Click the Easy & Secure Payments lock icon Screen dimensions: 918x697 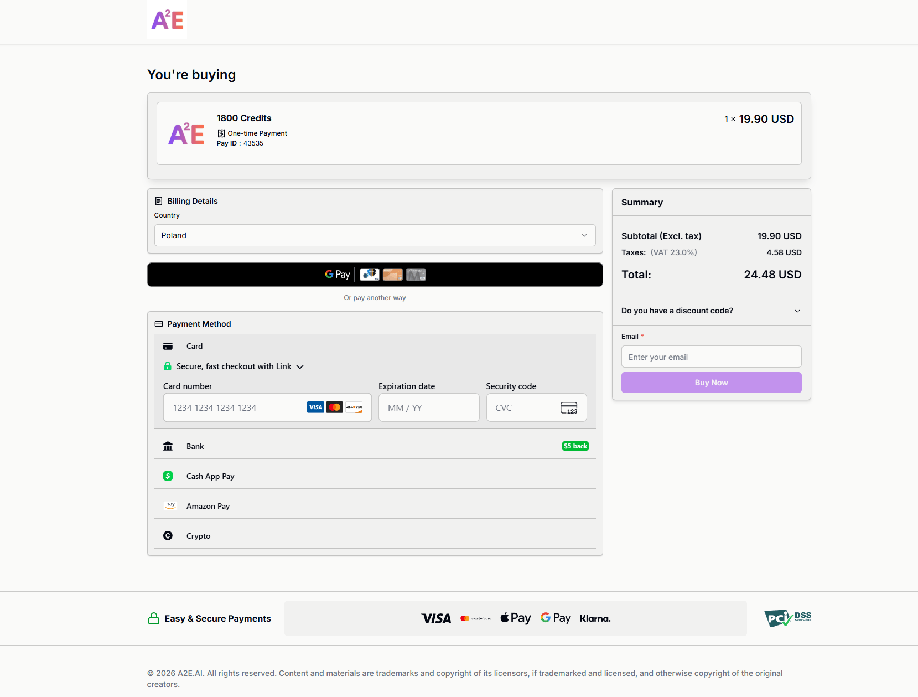pos(154,618)
